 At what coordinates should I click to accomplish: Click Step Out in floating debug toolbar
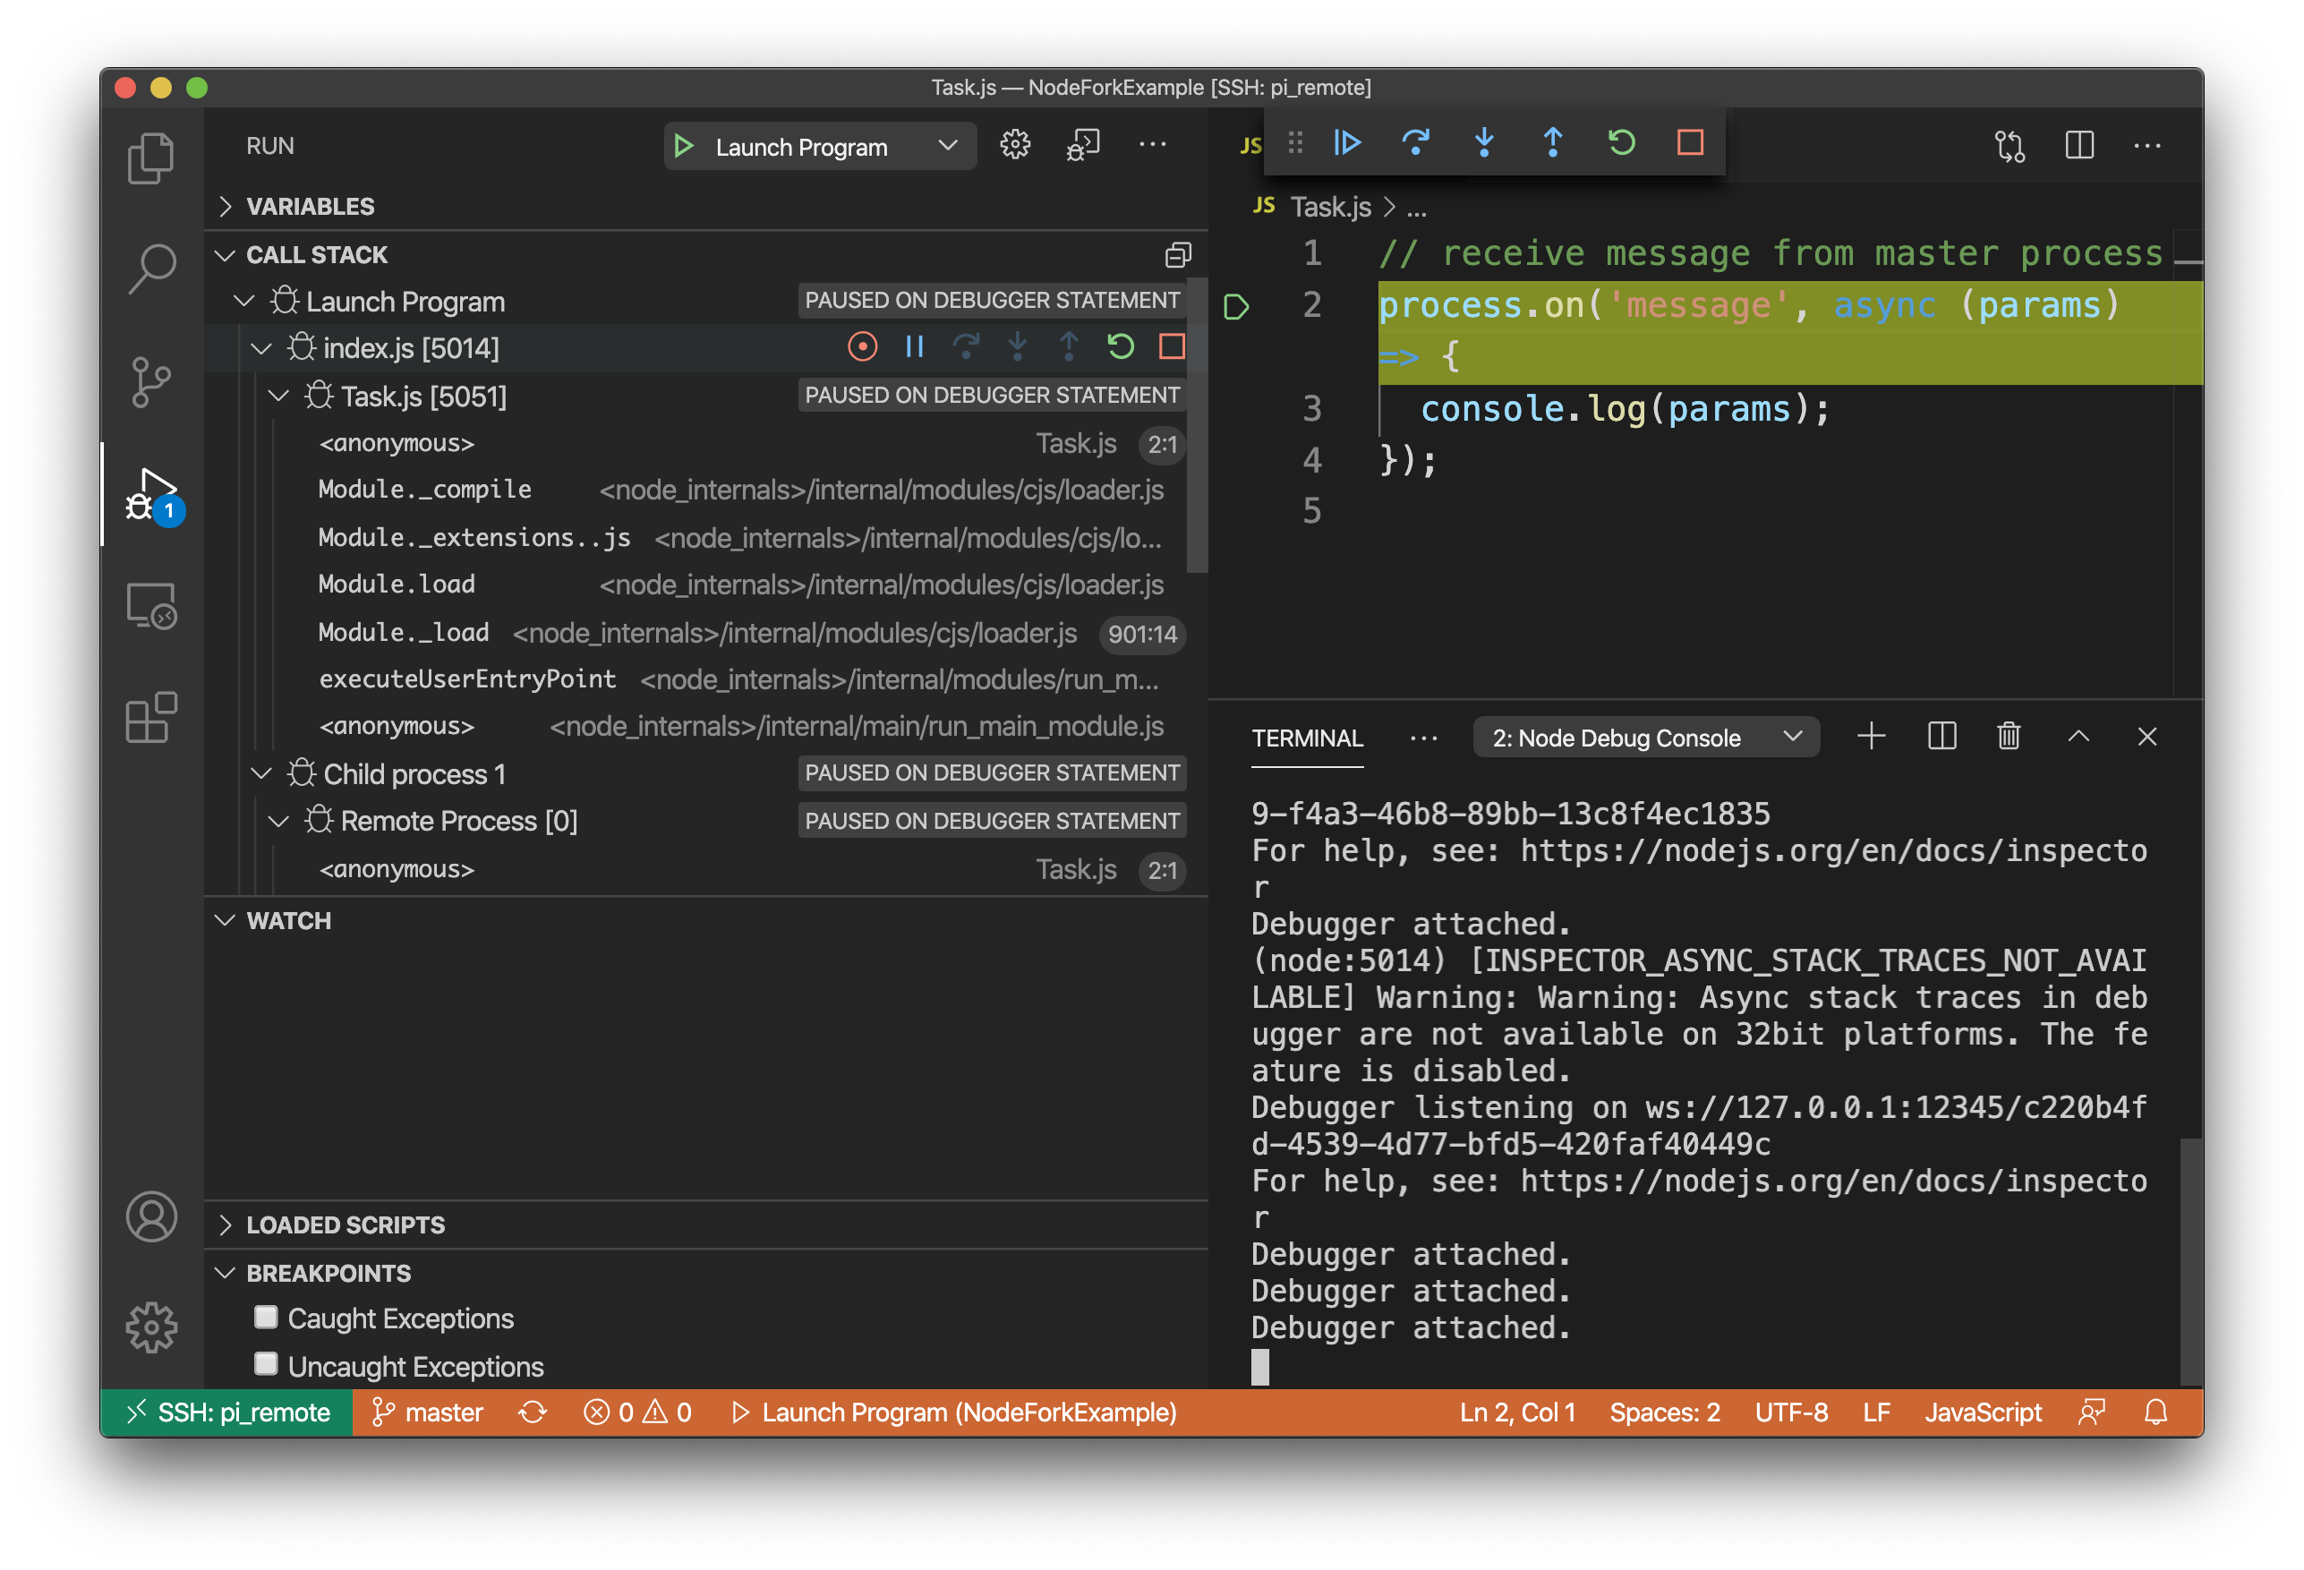(x=1552, y=142)
